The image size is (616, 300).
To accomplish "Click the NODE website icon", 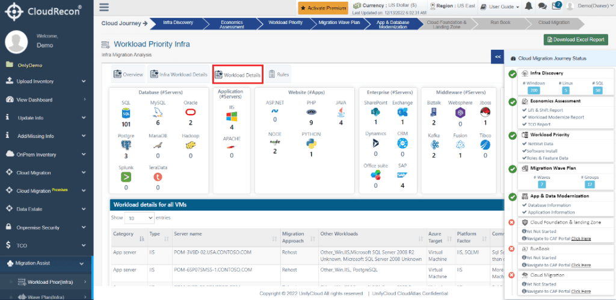I will tap(275, 142).
